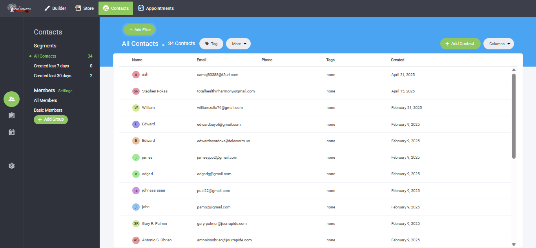Open the Store tab
Viewport: 536px width, 248px height.
[84, 8]
